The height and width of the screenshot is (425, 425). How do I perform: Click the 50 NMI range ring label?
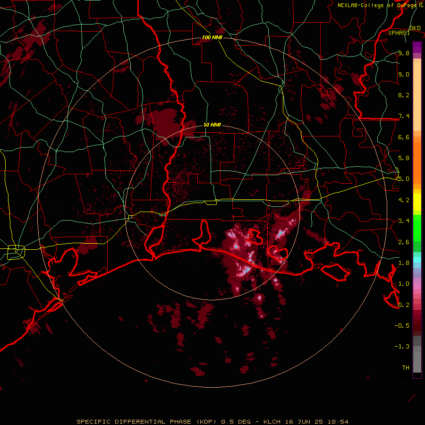(x=212, y=125)
